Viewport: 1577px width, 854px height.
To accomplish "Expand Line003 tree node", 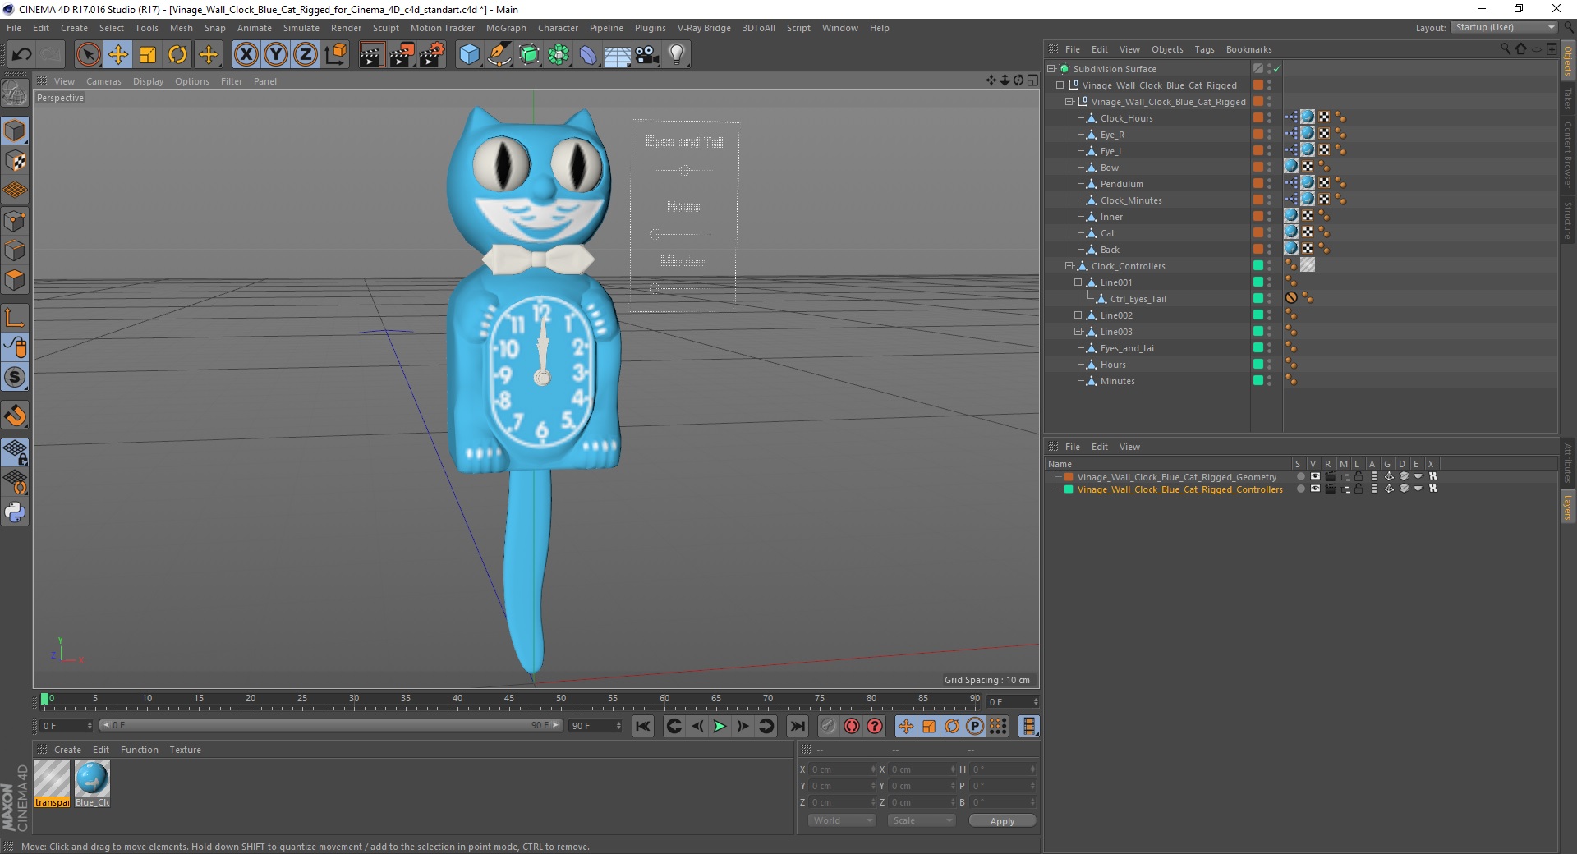I will pos(1078,332).
